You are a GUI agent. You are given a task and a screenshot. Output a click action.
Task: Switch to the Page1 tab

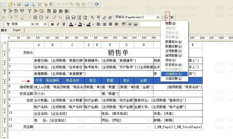[x=17, y=30]
